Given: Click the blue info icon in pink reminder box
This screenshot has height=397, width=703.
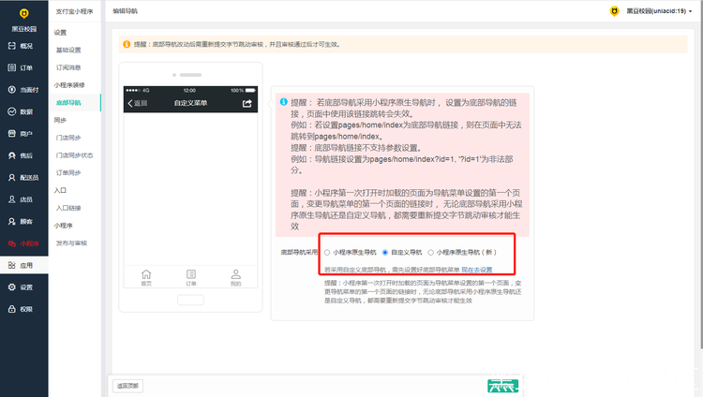Looking at the screenshot, I should 284,102.
